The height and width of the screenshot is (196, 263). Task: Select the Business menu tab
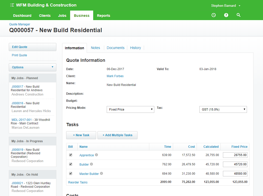[82, 16]
